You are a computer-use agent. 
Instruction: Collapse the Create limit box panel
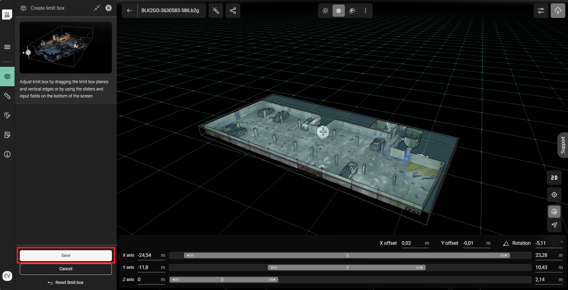[x=97, y=8]
